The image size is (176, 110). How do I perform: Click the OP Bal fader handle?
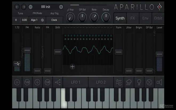click(149, 71)
